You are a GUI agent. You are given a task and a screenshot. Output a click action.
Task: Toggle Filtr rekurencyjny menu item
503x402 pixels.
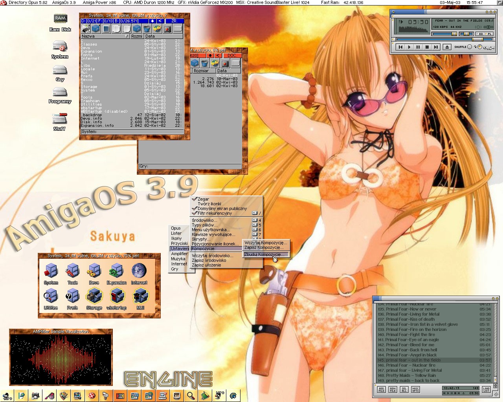(x=226, y=213)
